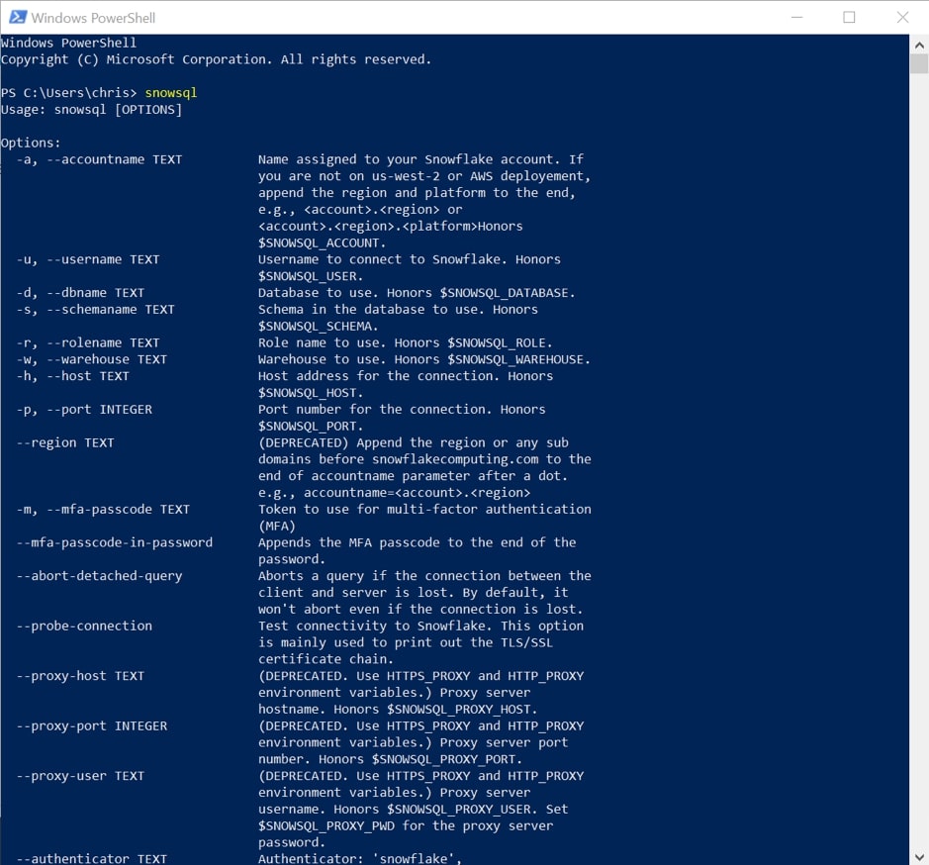
Task: Click the '-u, --username TEXT' option
Action: click(x=88, y=259)
